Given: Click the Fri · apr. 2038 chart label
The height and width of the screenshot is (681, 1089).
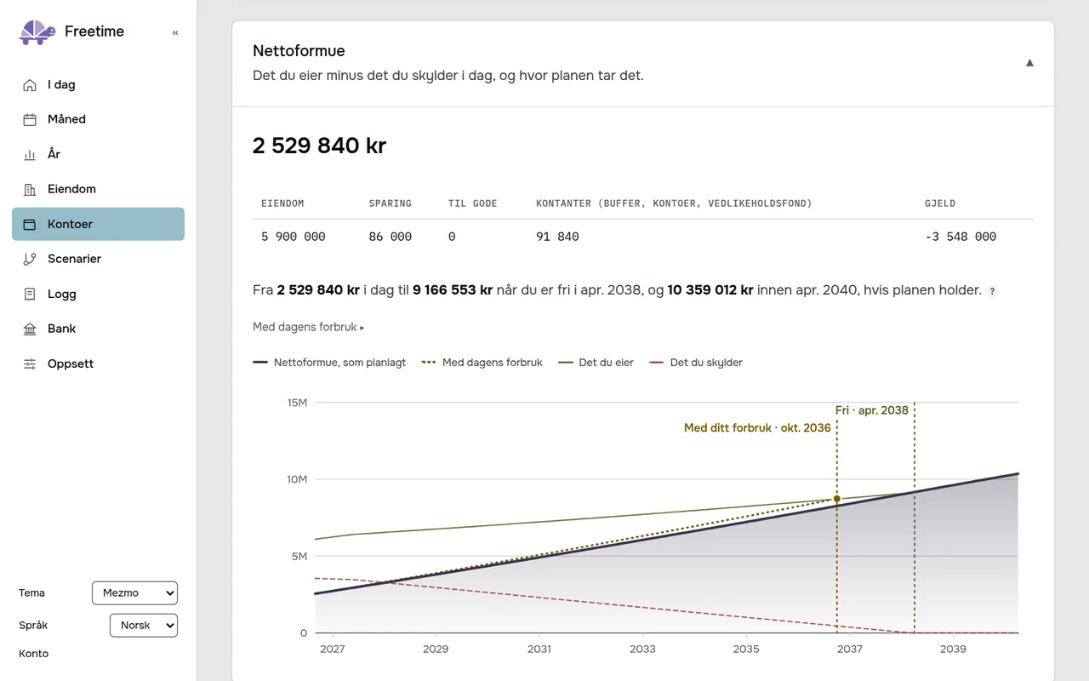Looking at the screenshot, I should point(872,410).
